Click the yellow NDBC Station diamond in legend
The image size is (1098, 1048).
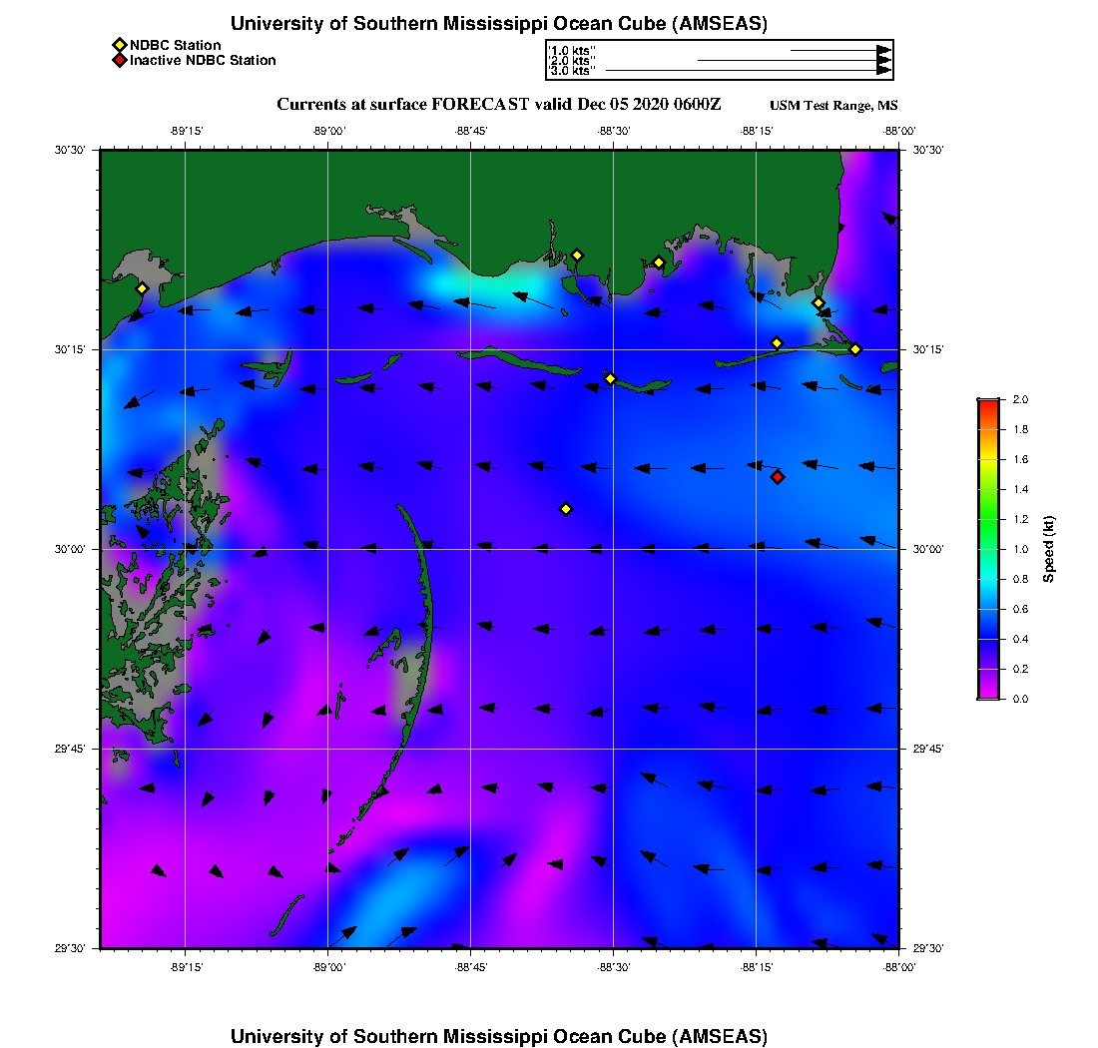[119, 45]
